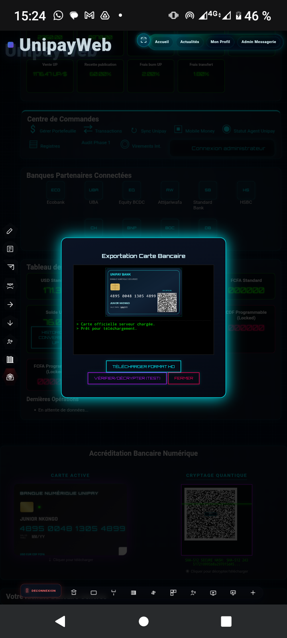The image size is (287, 638).
Task: Select Admin Messagerie tab
Action: tap(259, 41)
